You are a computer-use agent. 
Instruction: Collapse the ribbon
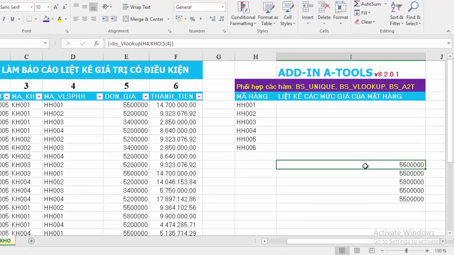448,31
